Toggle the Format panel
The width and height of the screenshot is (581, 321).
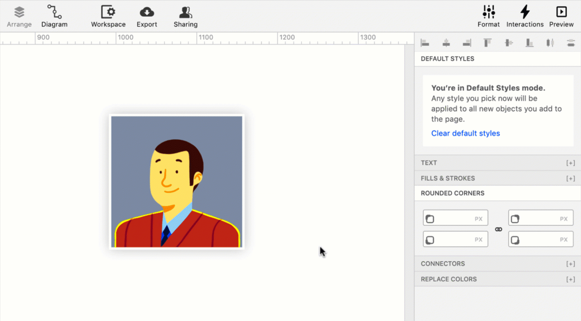click(x=489, y=16)
